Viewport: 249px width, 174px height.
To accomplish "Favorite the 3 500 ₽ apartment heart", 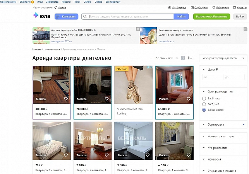I will [148, 155].
